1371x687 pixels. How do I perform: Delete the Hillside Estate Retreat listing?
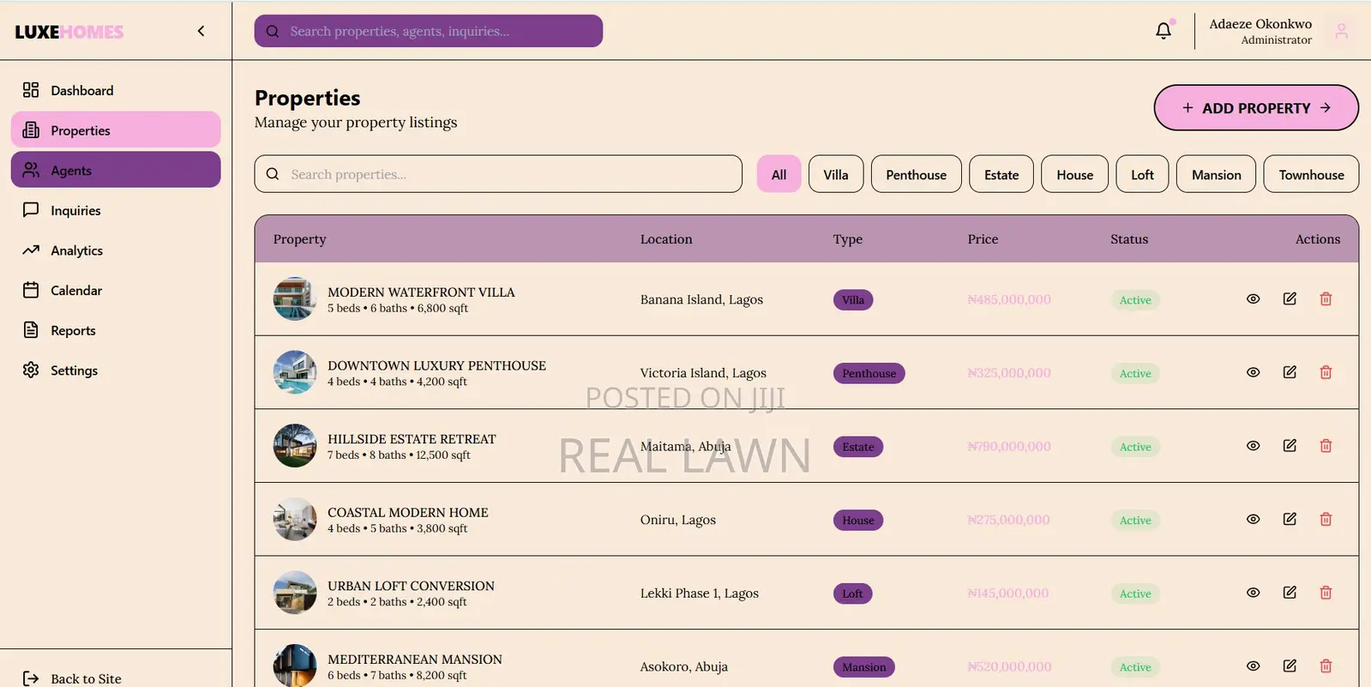[1326, 445]
